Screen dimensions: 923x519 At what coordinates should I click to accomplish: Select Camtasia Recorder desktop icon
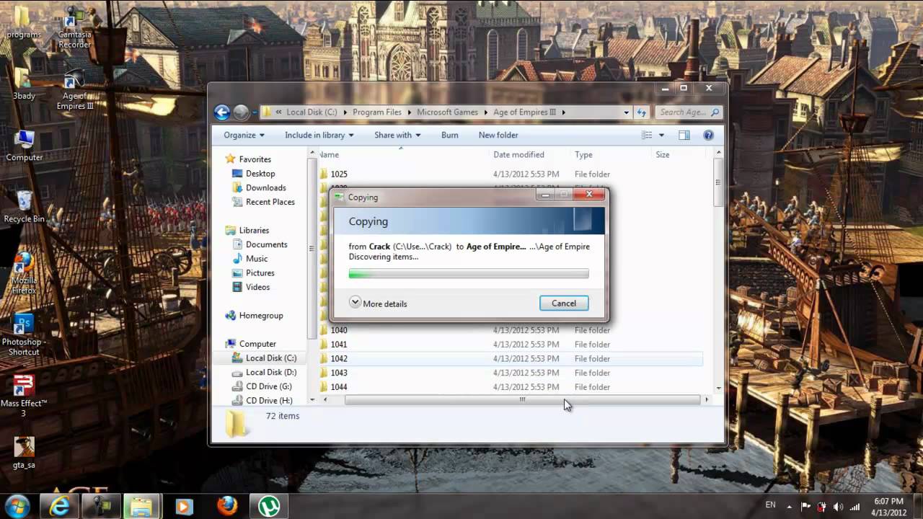[74, 27]
